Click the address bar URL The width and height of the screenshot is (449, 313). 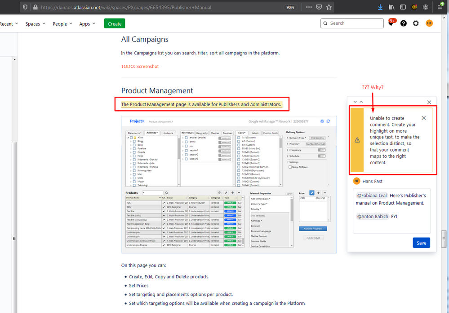[x=126, y=7]
